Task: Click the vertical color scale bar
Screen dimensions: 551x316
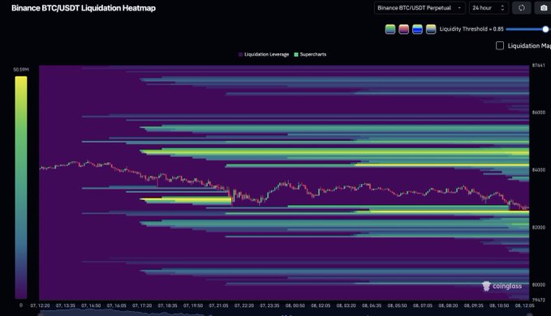Action: click(x=21, y=187)
